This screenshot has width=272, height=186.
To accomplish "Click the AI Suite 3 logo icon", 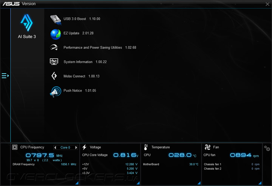I will [26, 23].
